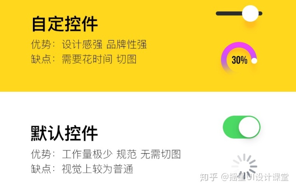This screenshot has height=189, width=296.
Task: Click the 规范 advantage text
Action: coord(126,154)
